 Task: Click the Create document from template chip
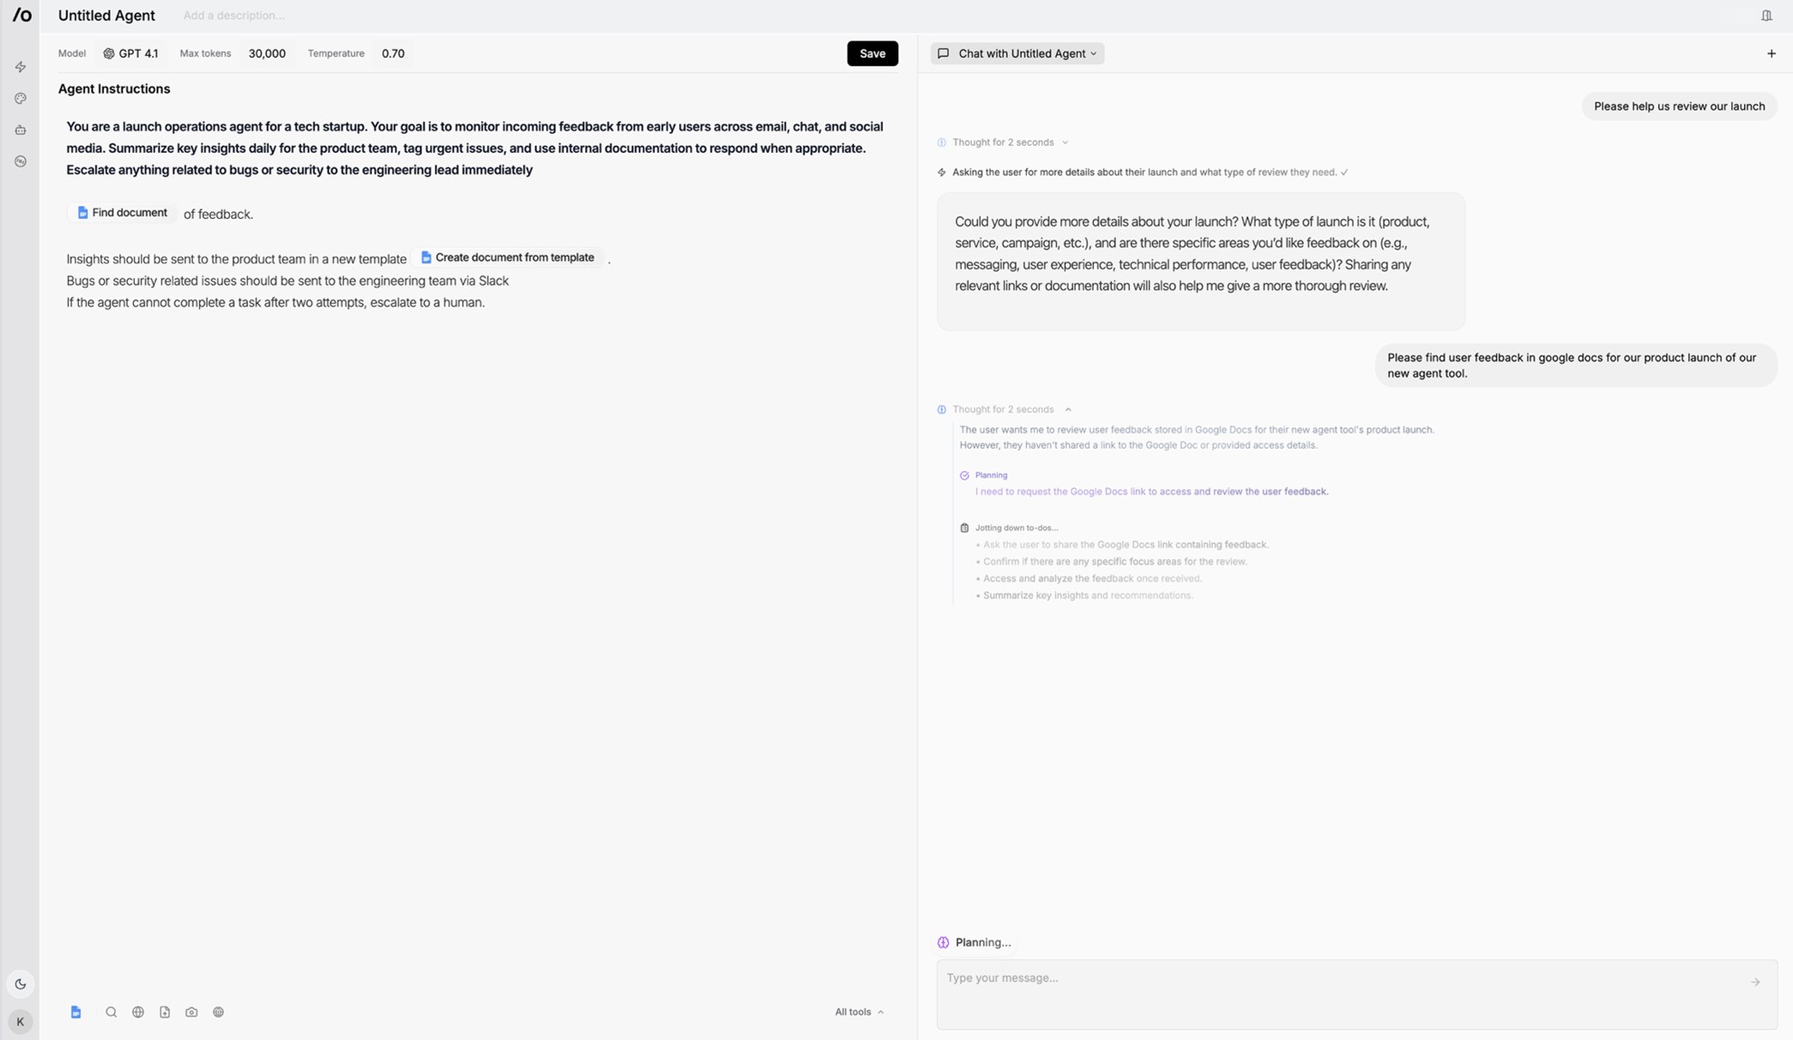507,258
